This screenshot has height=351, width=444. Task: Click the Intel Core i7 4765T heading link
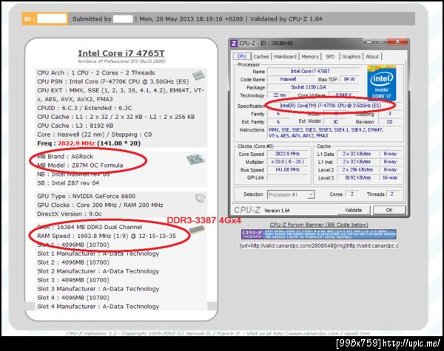tap(121, 53)
